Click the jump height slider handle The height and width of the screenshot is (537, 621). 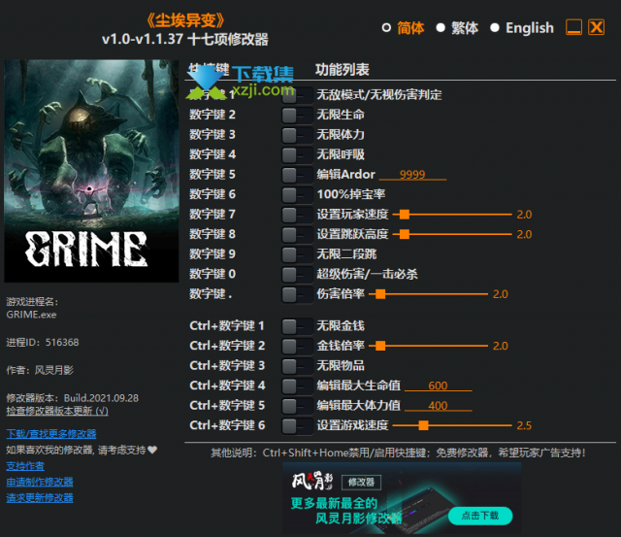[405, 234]
